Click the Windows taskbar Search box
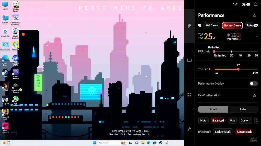The image size is (261, 146). 109,143
